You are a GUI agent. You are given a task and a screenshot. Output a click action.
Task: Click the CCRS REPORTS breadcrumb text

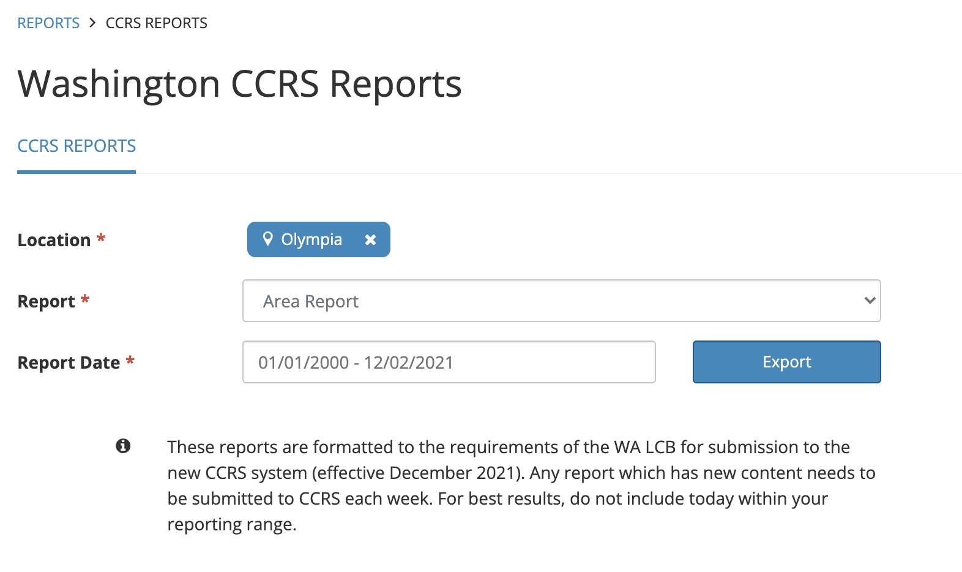click(156, 23)
